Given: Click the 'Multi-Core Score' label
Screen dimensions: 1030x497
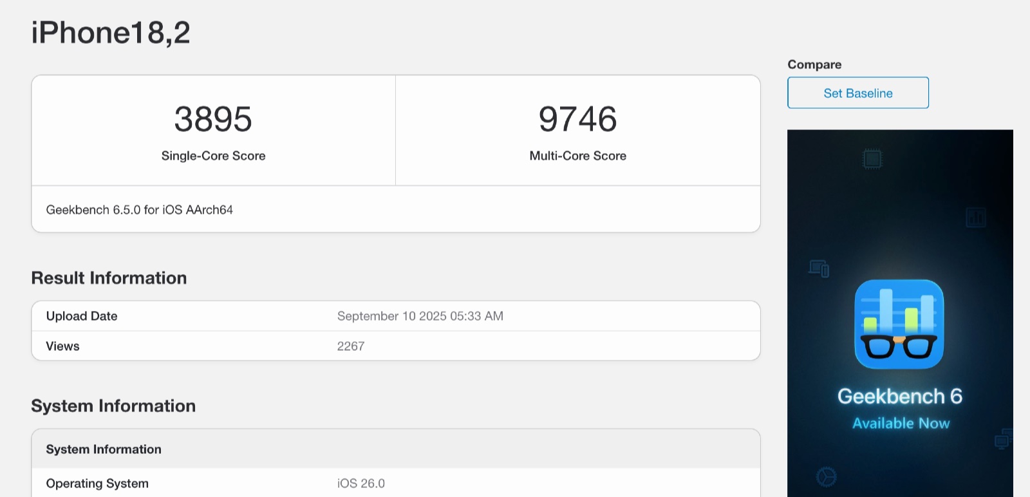Looking at the screenshot, I should click(x=577, y=156).
